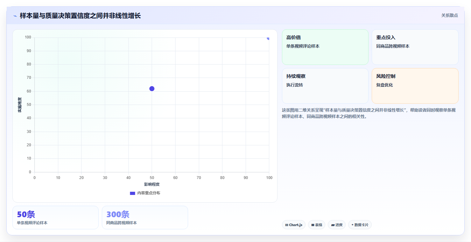
Task: Toggle the 内容重点分布 legend color swatch
Action: 133,193
